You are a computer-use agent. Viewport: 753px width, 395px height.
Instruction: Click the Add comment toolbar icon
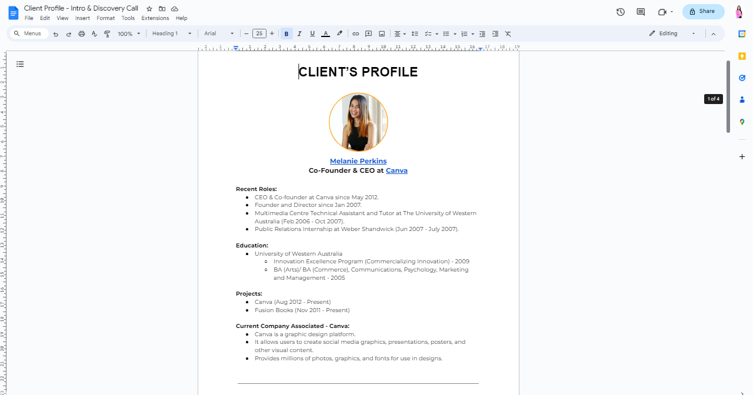[369, 34]
